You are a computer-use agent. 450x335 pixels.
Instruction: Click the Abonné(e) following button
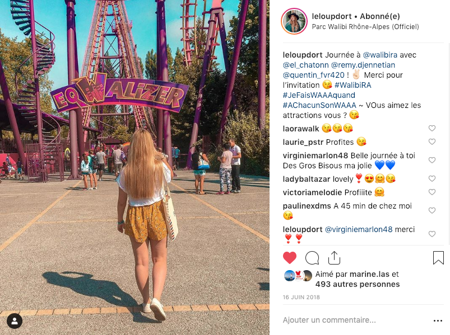(x=380, y=16)
